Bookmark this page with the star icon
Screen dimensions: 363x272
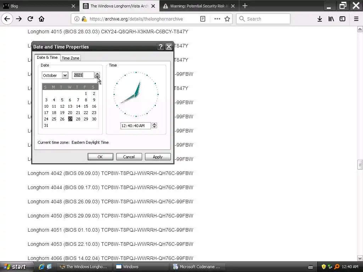coord(227,19)
